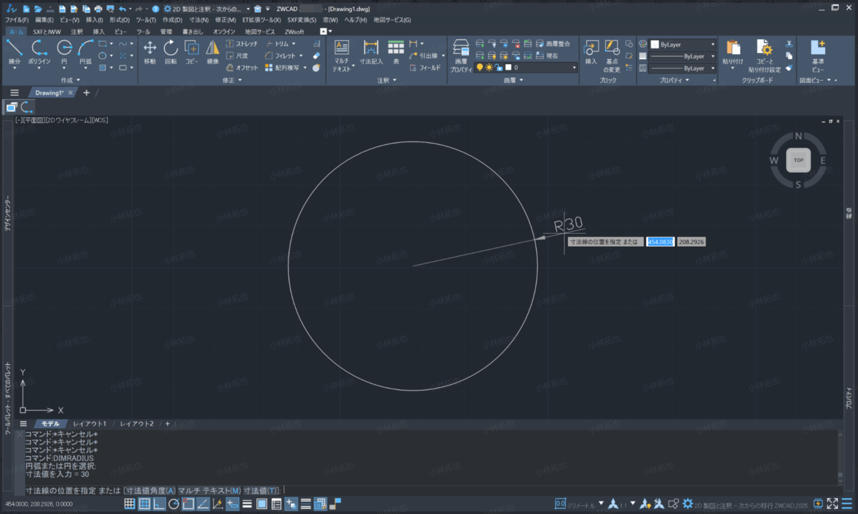Image resolution: width=858 pixels, height=514 pixels.
Task: Open the ファイル(F) menu
Action: pyautogui.click(x=17, y=20)
